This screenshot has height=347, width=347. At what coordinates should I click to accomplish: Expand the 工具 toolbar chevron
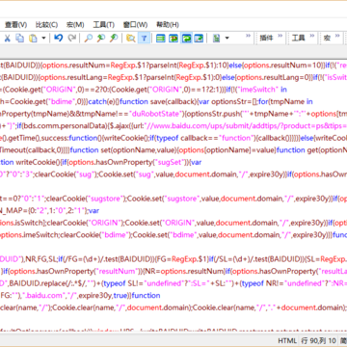pos(312,36)
